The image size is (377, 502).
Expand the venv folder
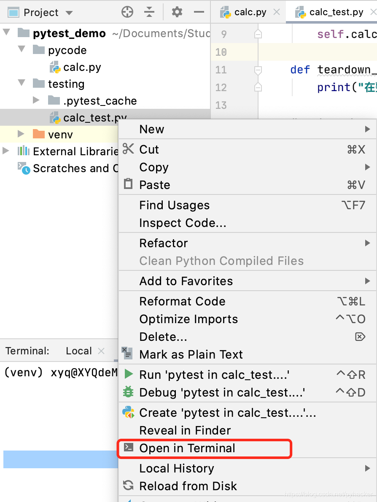pos(21,134)
